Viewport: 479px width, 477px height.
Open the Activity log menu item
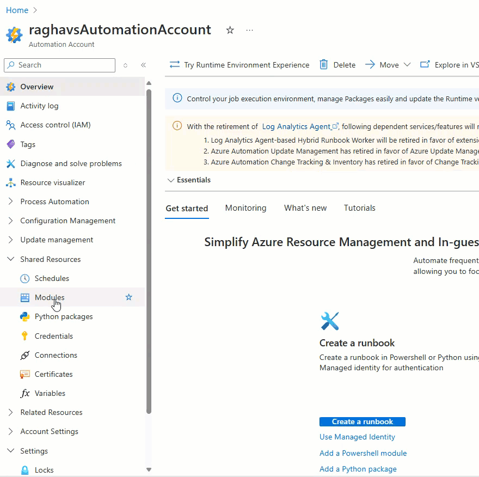point(72,106)
